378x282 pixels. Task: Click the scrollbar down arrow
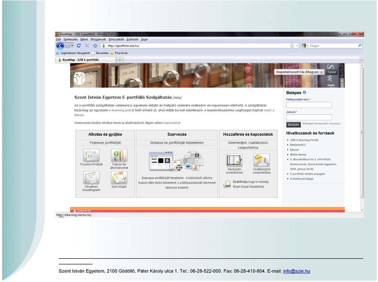(362, 210)
